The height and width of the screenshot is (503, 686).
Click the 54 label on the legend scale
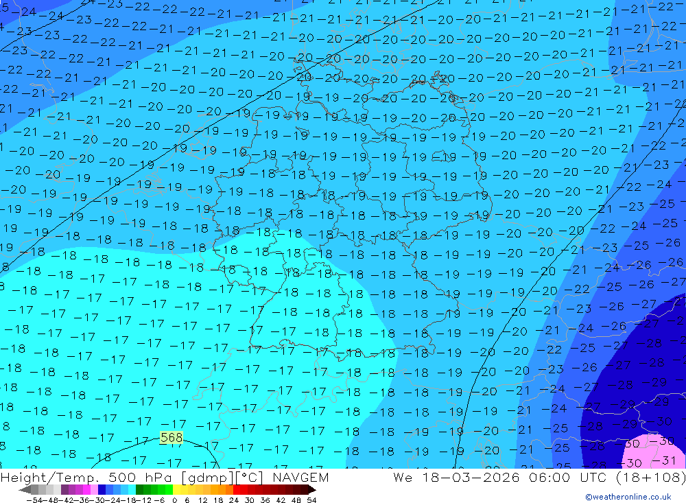tap(311, 500)
